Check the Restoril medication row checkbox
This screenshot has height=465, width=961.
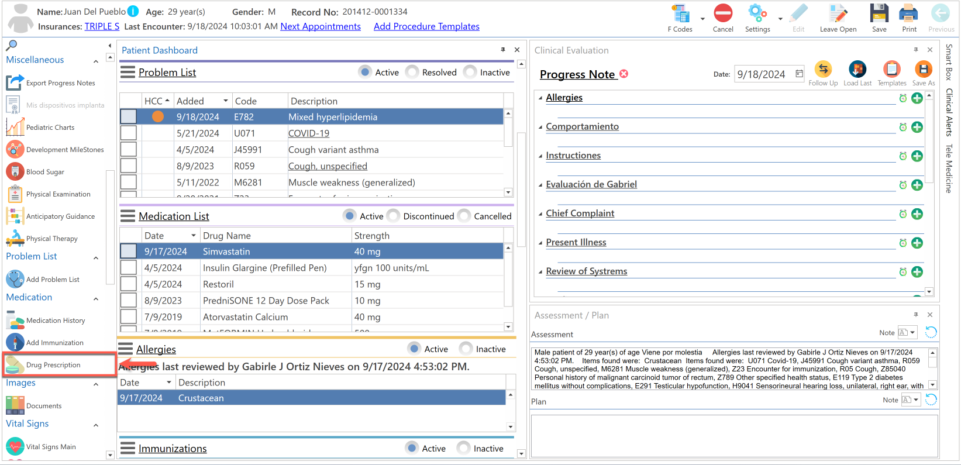point(129,284)
